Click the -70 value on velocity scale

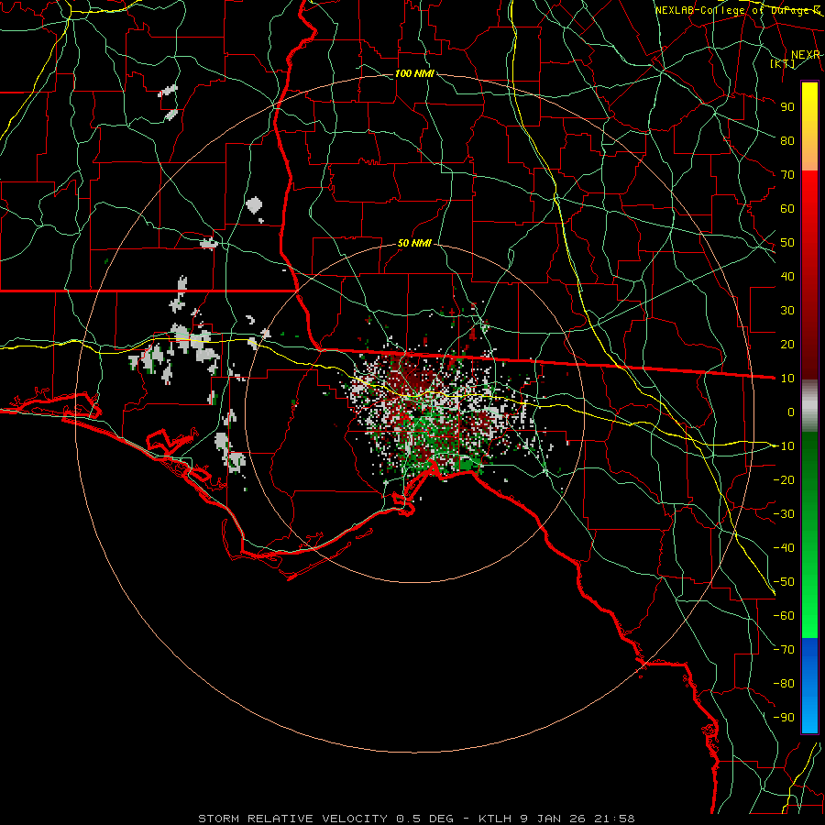(x=784, y=650)
